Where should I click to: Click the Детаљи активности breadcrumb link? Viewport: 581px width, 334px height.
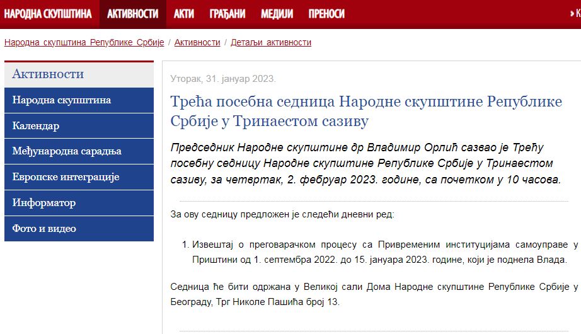271,43
